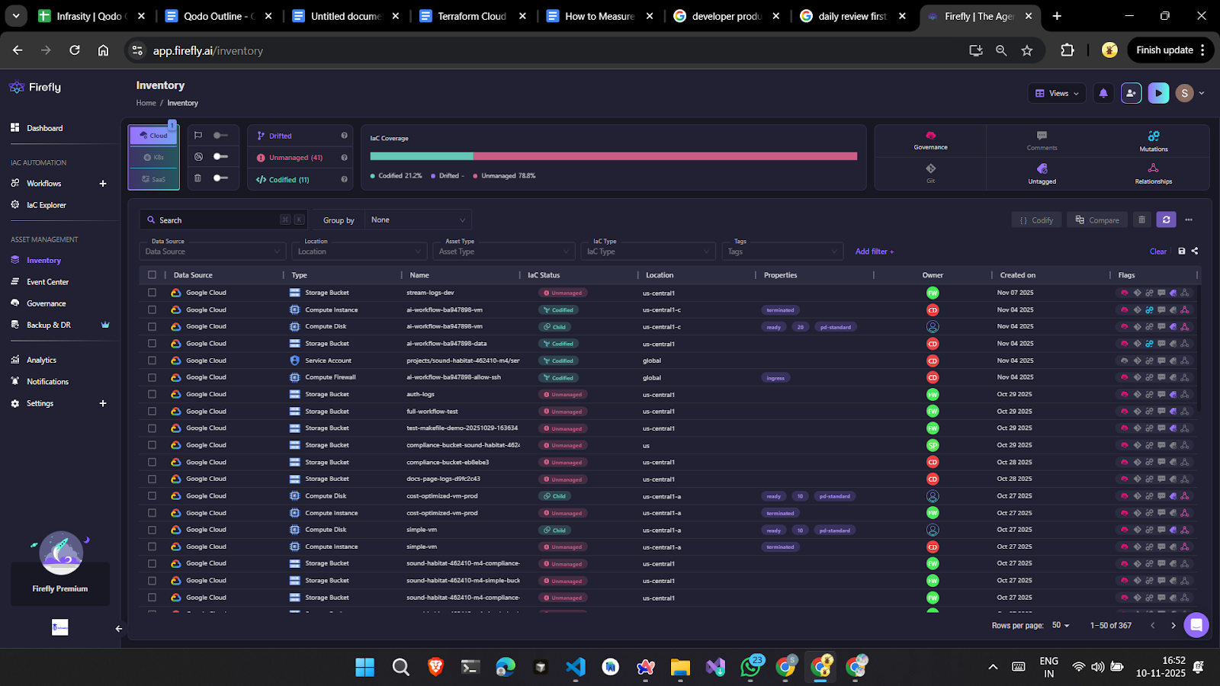Click the pink Unmanaged segment of IaC Coverage bar

click(665, 156)
